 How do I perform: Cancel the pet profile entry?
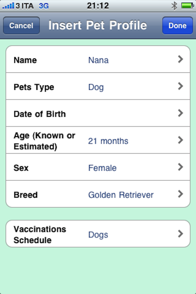(x=21, y=26)
